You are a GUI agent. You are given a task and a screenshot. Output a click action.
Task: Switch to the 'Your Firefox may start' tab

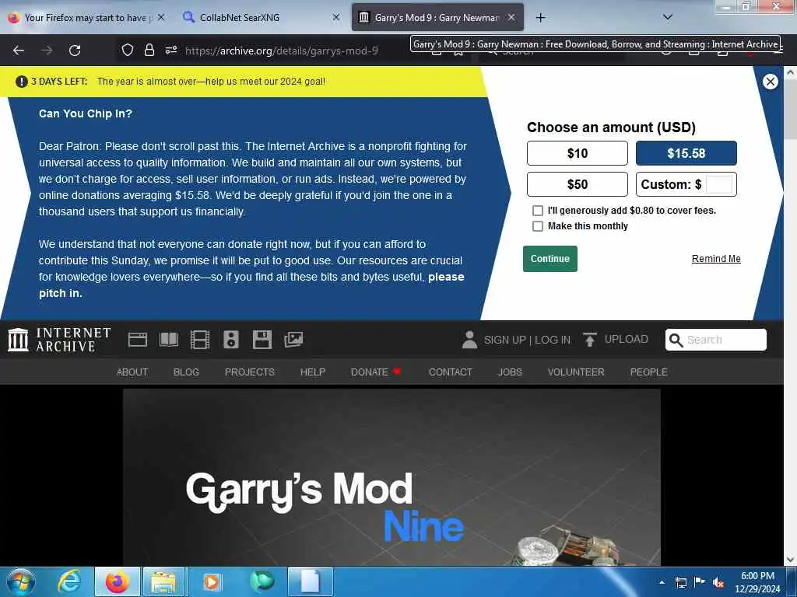(x=87, y=18)
